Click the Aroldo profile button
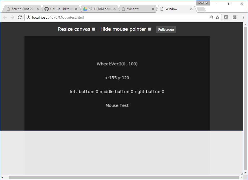248x180 pixels. coord(203,3)
